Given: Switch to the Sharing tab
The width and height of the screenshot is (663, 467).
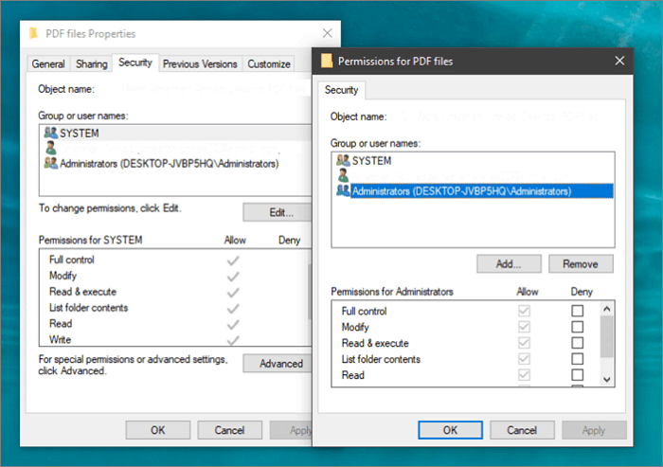Looking at the screenshot, I should point(92,64).
